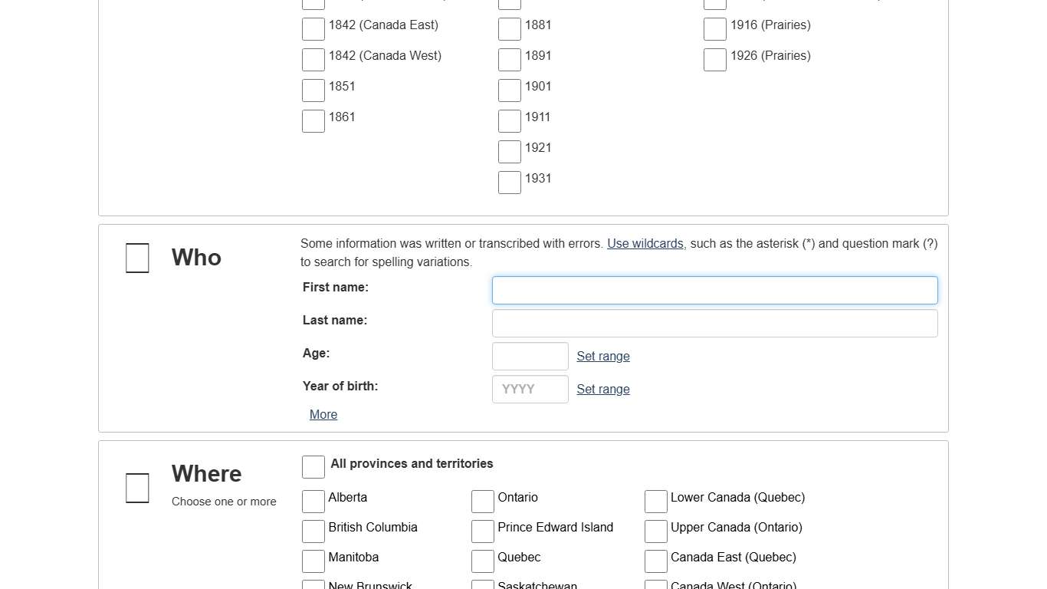Select Alberta in the Where section
This screenshot has width=1047, height=589.
[x=313, y=501]
